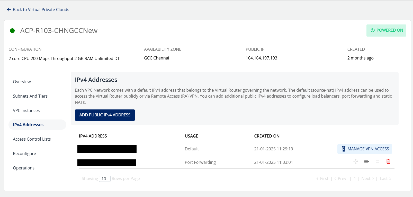Image resolution: width=413 pixels, height=197 pixels.
Task: Open the Operations section
Action: coord(24,168)
